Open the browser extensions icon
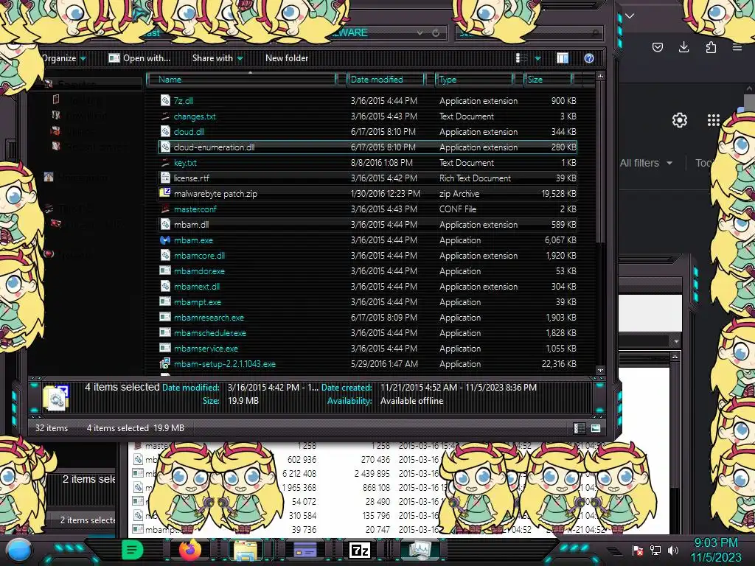755x566 pixels. tap(711, 47)
